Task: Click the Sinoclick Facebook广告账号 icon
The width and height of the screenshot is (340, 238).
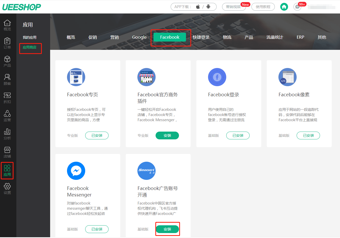Action: (146, 171)
